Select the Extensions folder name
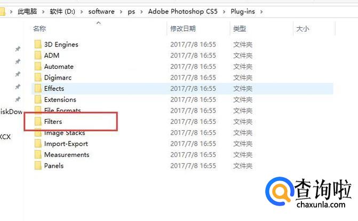This screenshot has width=358, height=221. point(60,100)
